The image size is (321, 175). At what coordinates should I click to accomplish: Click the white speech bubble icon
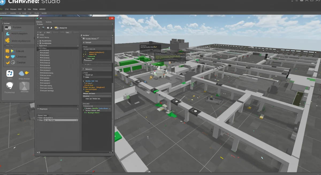10,86
